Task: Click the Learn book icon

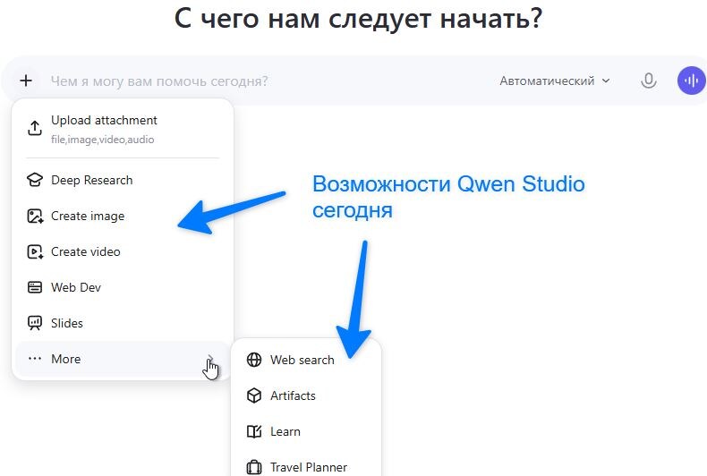Action: pos(254,431)
